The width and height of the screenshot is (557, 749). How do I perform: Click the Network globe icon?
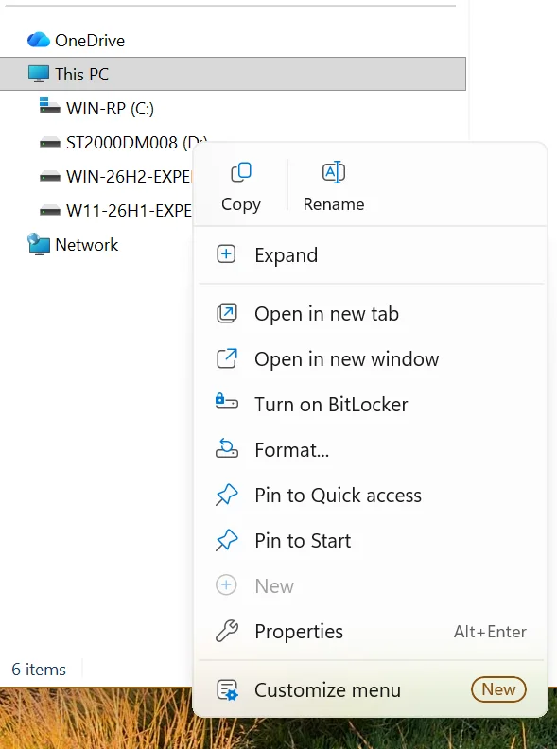39,244
